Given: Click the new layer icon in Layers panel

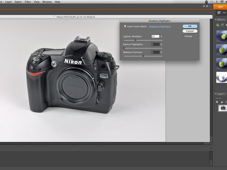Looking at the screenshot, I should [x=217, y=102].
